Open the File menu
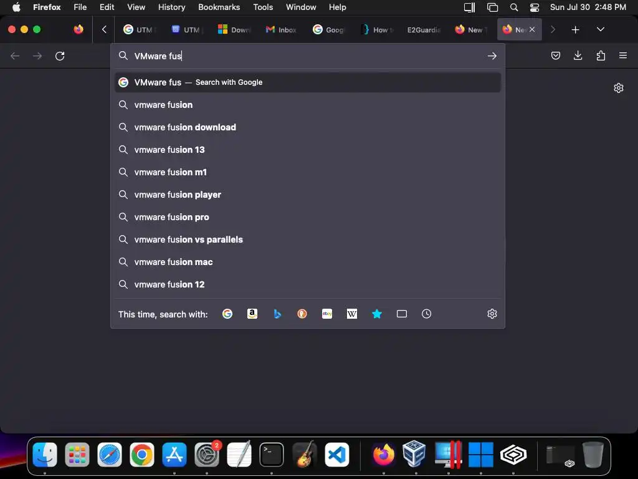 80,7
